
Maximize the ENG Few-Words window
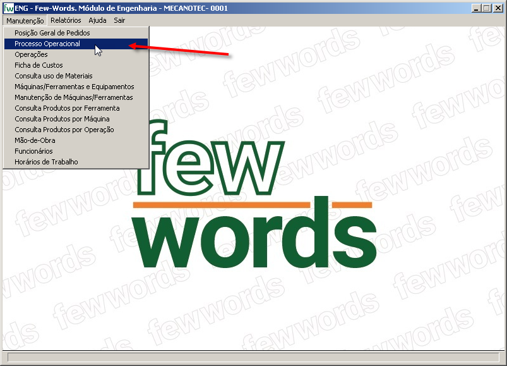point(486,8)
